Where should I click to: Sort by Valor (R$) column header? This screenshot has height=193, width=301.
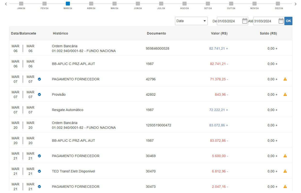pos(219,33)
